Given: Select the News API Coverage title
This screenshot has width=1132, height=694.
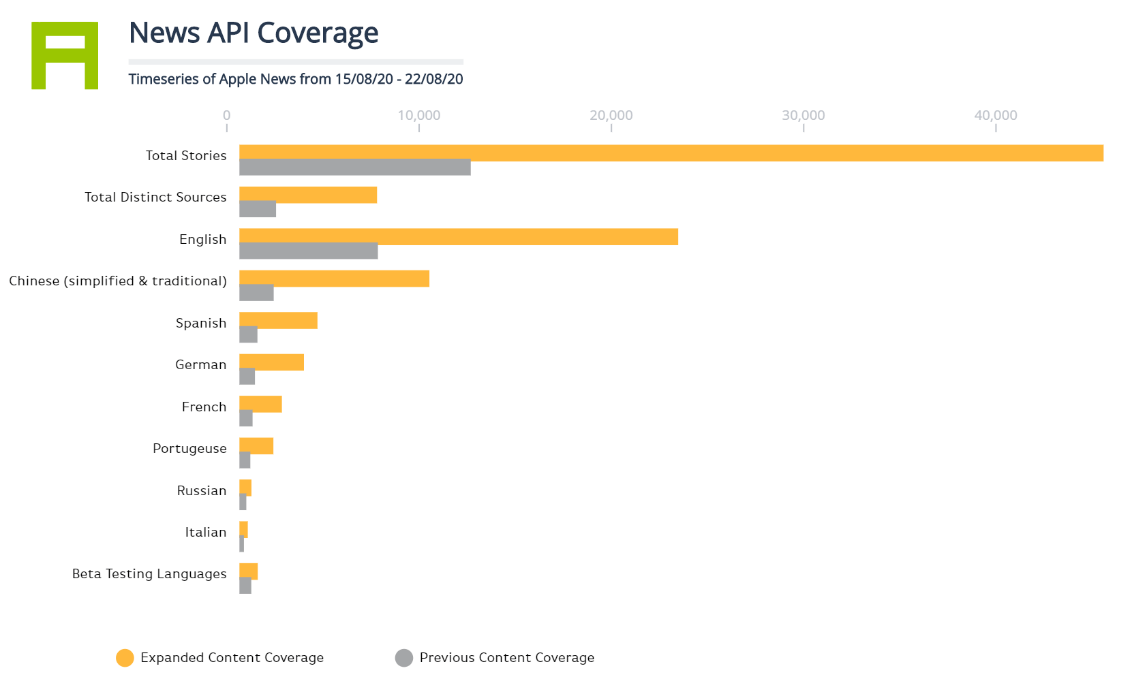Looking at the screenshot, I should [x=254, y=33].
